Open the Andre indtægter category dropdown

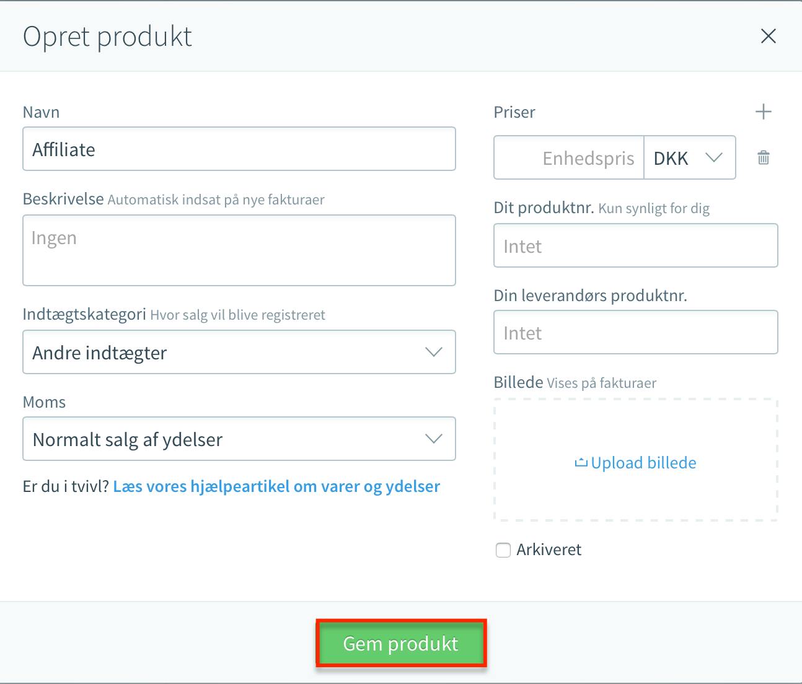click(239, 352)
